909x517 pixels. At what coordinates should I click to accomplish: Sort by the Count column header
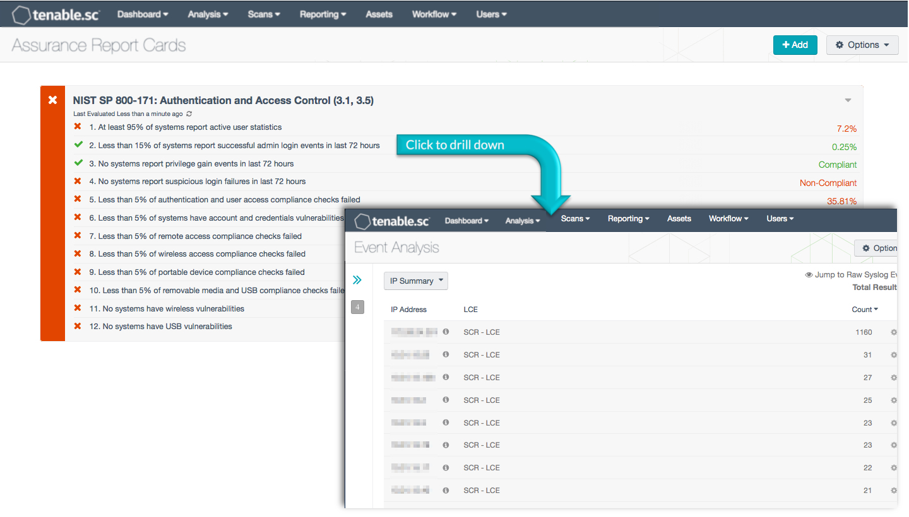tap(865, 309)
